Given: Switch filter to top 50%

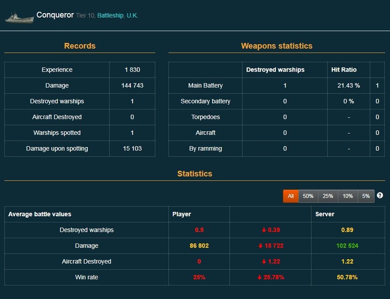Looking at the screenshot, I should pyautogui.click(x=308, y=196).
